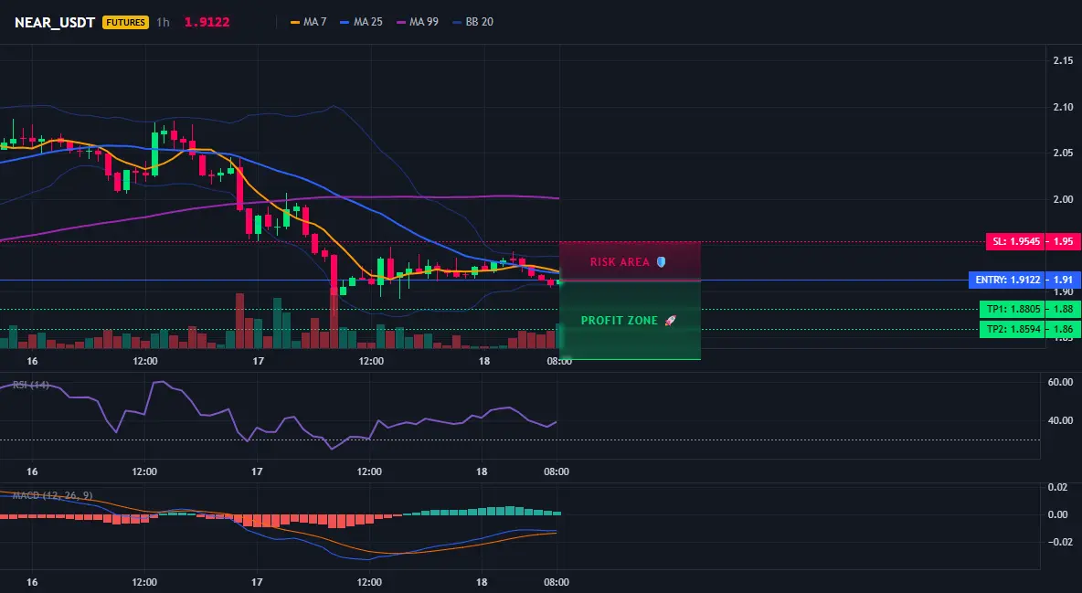Toggle the MA 7 legend entry
1082x593 pixels.
pos(309,22)
